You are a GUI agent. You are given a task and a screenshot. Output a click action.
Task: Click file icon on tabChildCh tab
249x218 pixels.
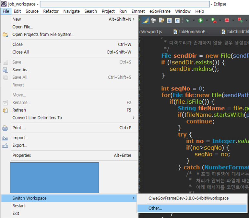[223, 32]
